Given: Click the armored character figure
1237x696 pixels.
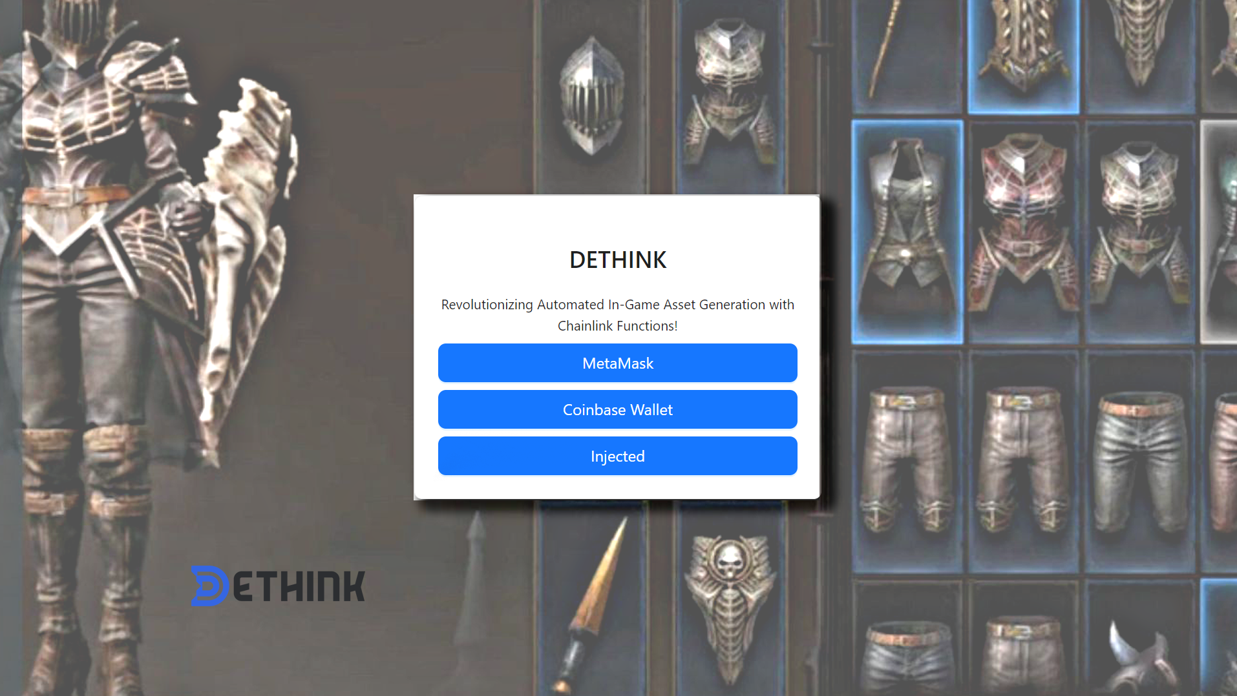Looking at the screenshot, I should (149, 336).
